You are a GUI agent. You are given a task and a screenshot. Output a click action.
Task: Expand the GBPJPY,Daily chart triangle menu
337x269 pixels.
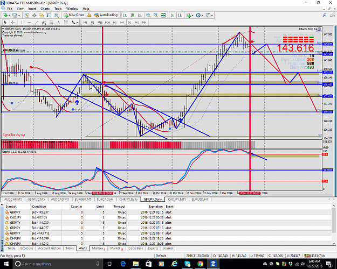pyautogui.click(x=3, y=29)
